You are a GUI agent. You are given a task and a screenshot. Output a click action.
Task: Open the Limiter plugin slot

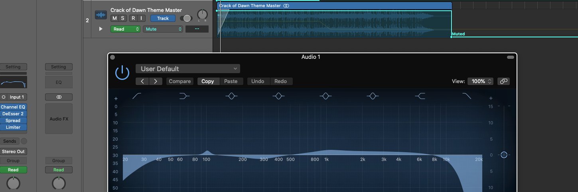[13, 127]
